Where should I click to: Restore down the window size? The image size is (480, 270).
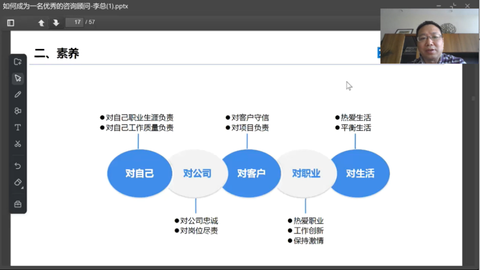453,6
